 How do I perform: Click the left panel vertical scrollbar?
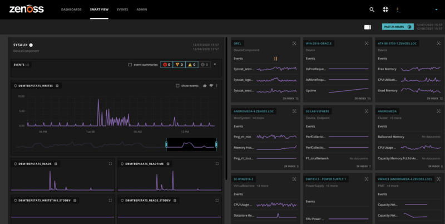(x=226, y=108)
